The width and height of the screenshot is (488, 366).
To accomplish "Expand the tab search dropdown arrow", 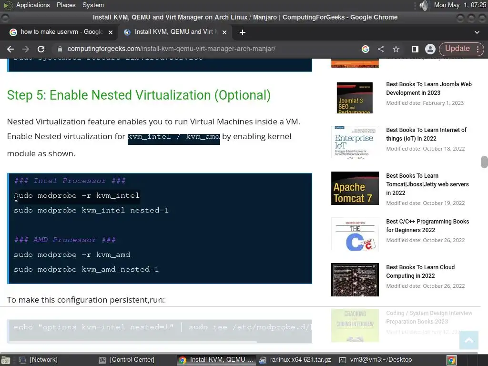I will point(477,32).
